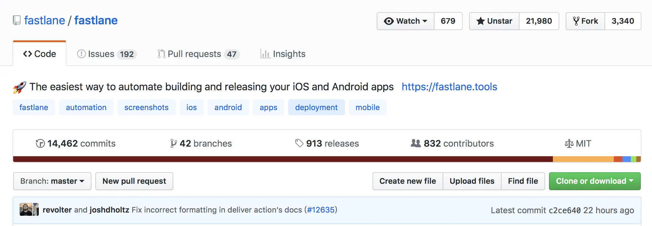Click the revolter commit author avatar
This screenshot has height=226, width=652.
[x=26, y=209]
